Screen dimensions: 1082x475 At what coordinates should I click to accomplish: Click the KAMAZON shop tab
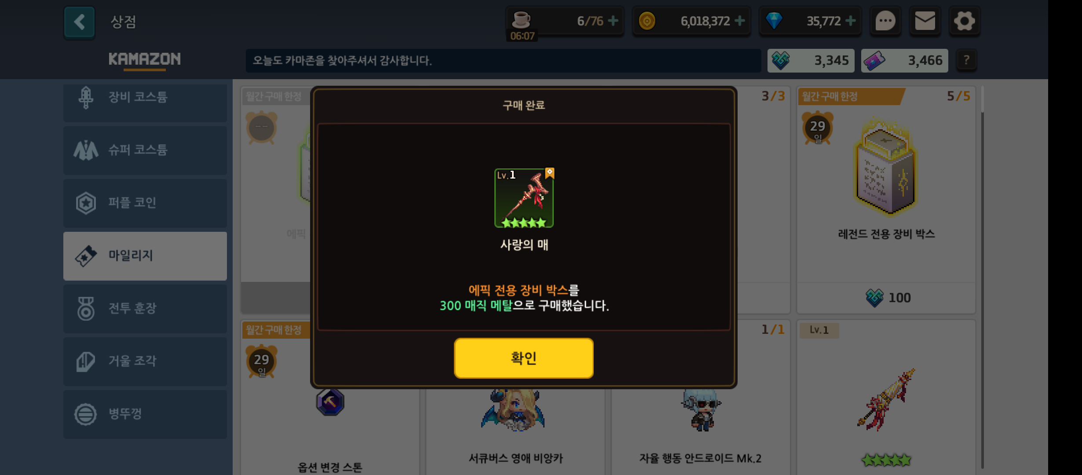point(145,59)
